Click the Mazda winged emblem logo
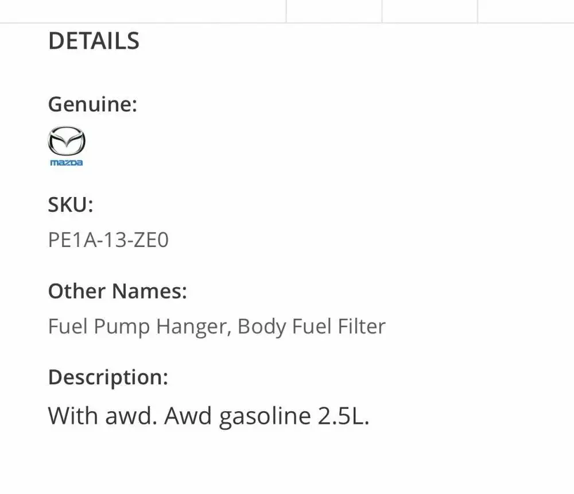This screenshot has height=494, width=574. click(67, 141)
